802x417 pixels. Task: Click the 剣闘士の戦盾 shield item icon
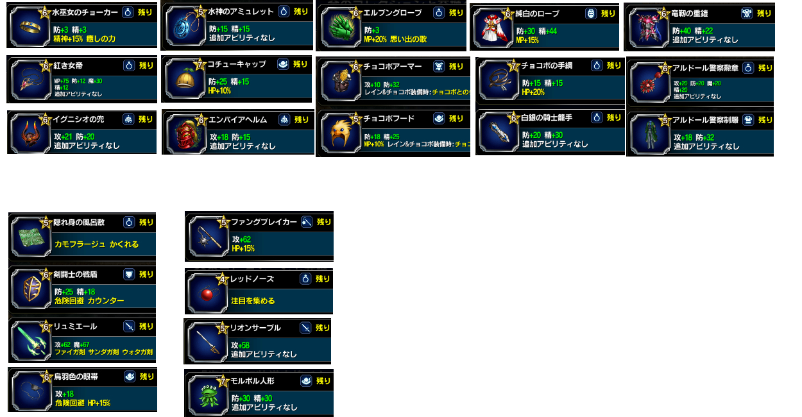[x=31, y=287]
